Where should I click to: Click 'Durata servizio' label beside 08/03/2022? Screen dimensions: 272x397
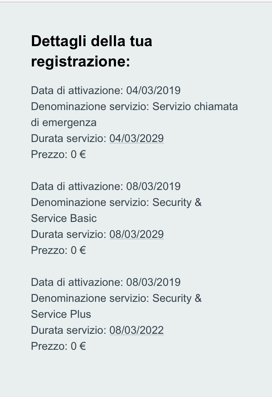69,330
